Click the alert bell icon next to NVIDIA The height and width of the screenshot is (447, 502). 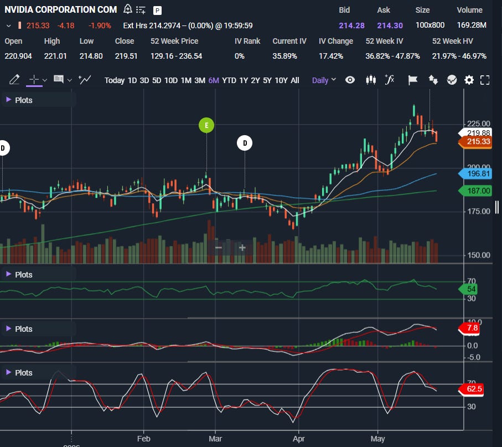click(128, 9)
